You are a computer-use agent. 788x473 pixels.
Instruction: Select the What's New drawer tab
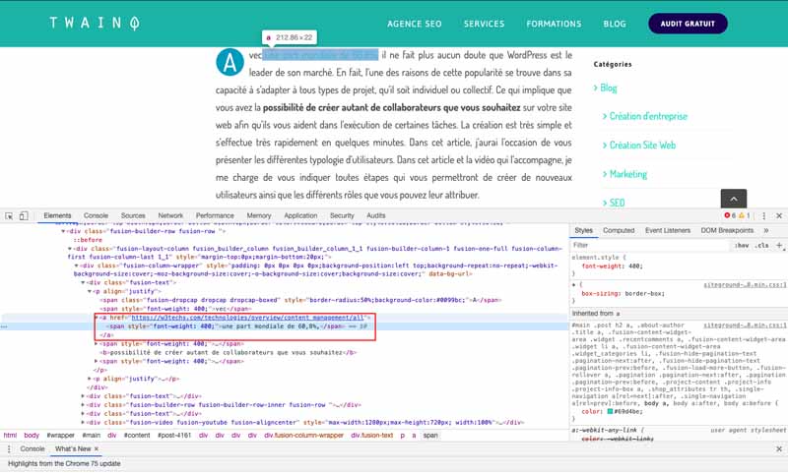(73, 449)
